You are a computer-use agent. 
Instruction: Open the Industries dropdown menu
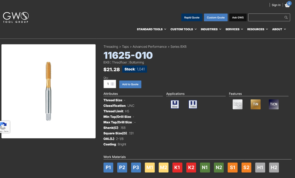point(211,29)
